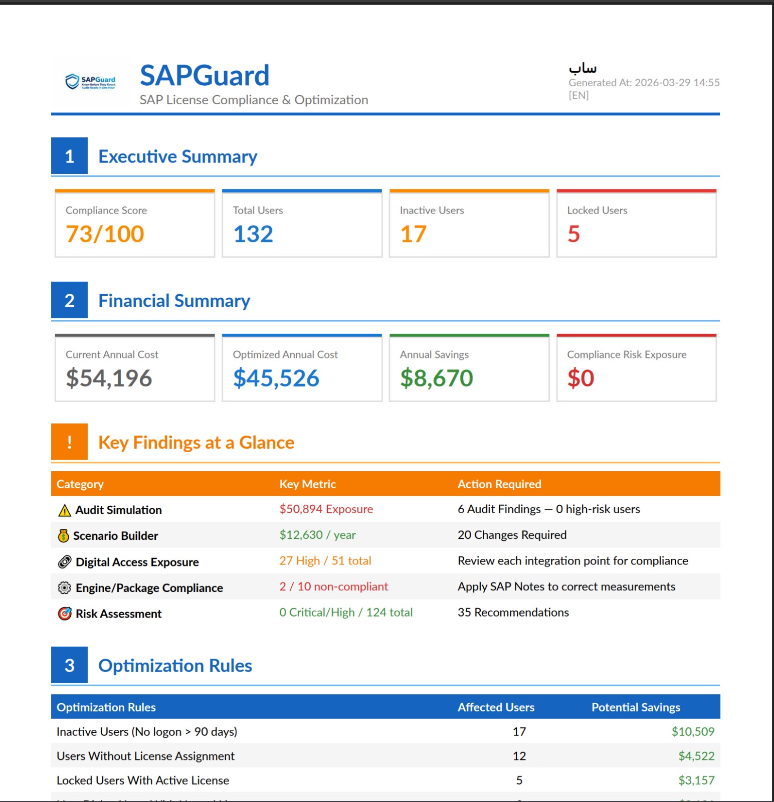This screenshot has height=802, width=774.
Task: Click the Scenario Builder money bag icon
Action: point(63,536)
